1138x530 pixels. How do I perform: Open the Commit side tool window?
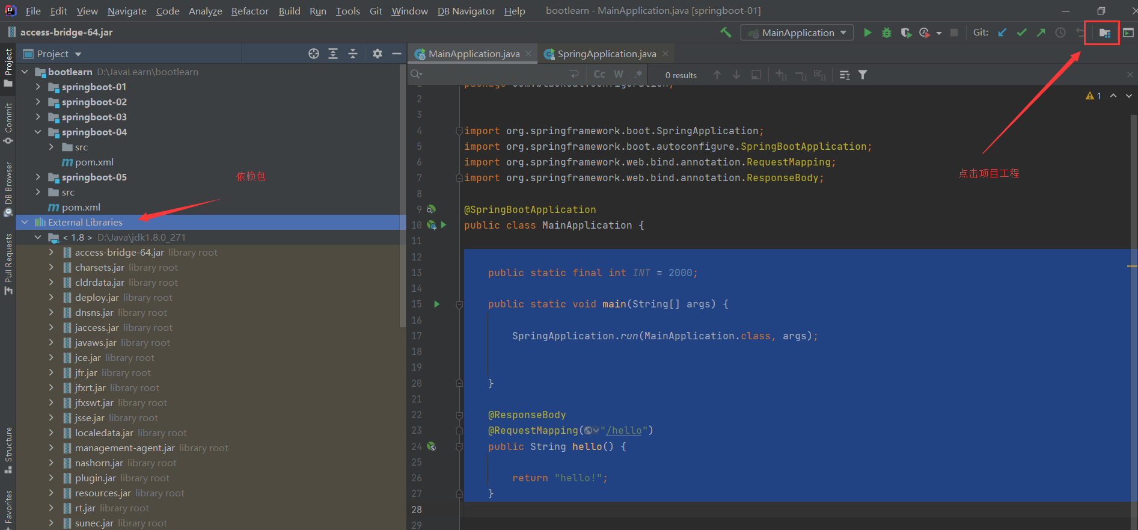pos(8,123)
